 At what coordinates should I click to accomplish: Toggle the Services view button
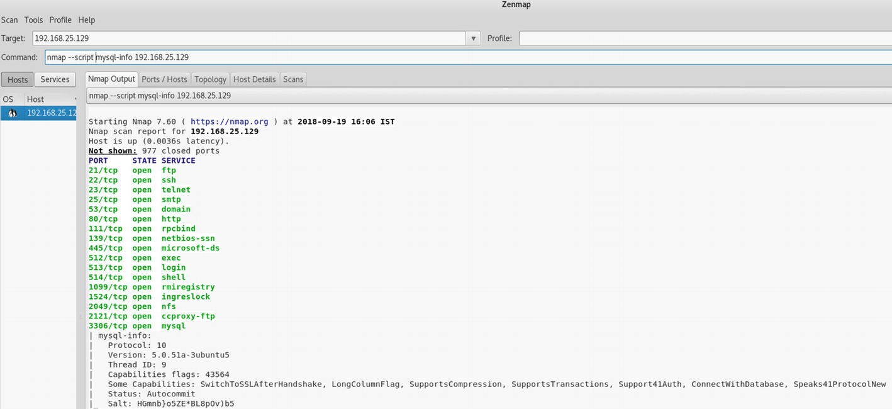55,79
